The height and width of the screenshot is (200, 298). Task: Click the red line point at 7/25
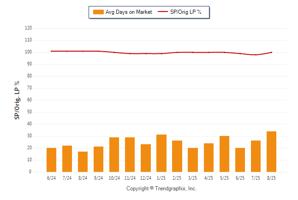click(256, 55)
